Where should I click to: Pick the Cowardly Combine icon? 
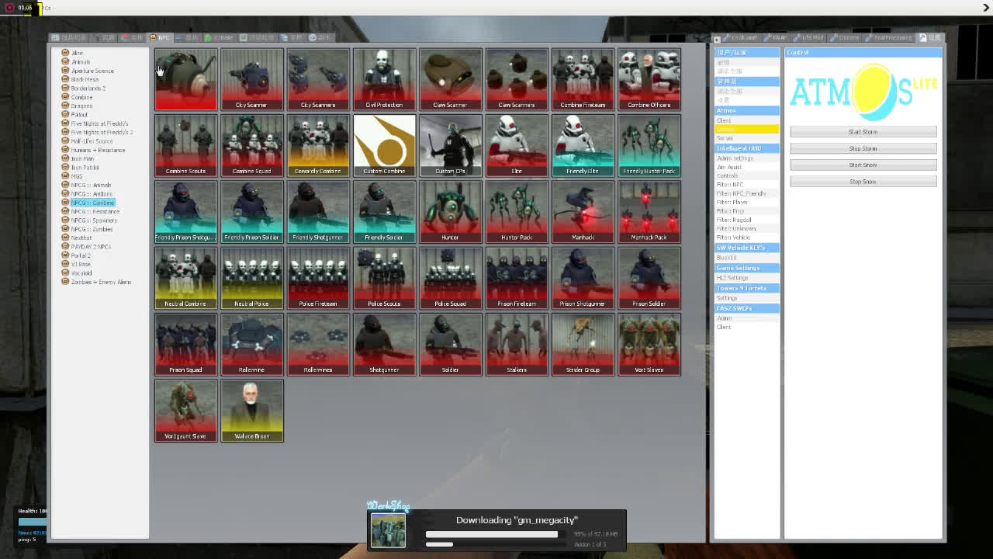pyautogui.click(x=318, y=145)
